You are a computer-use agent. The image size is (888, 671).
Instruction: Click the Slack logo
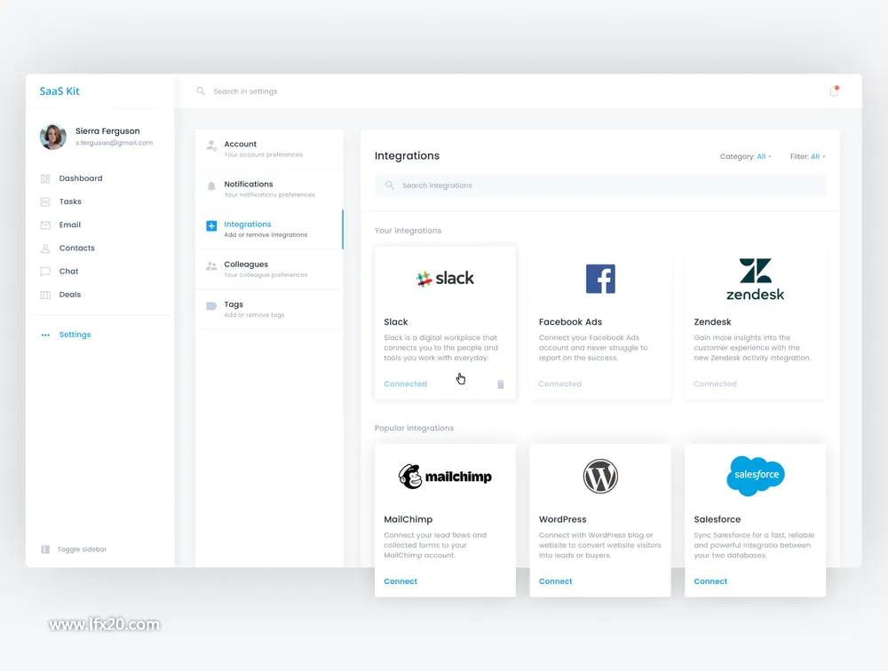[x=445, y=279]
